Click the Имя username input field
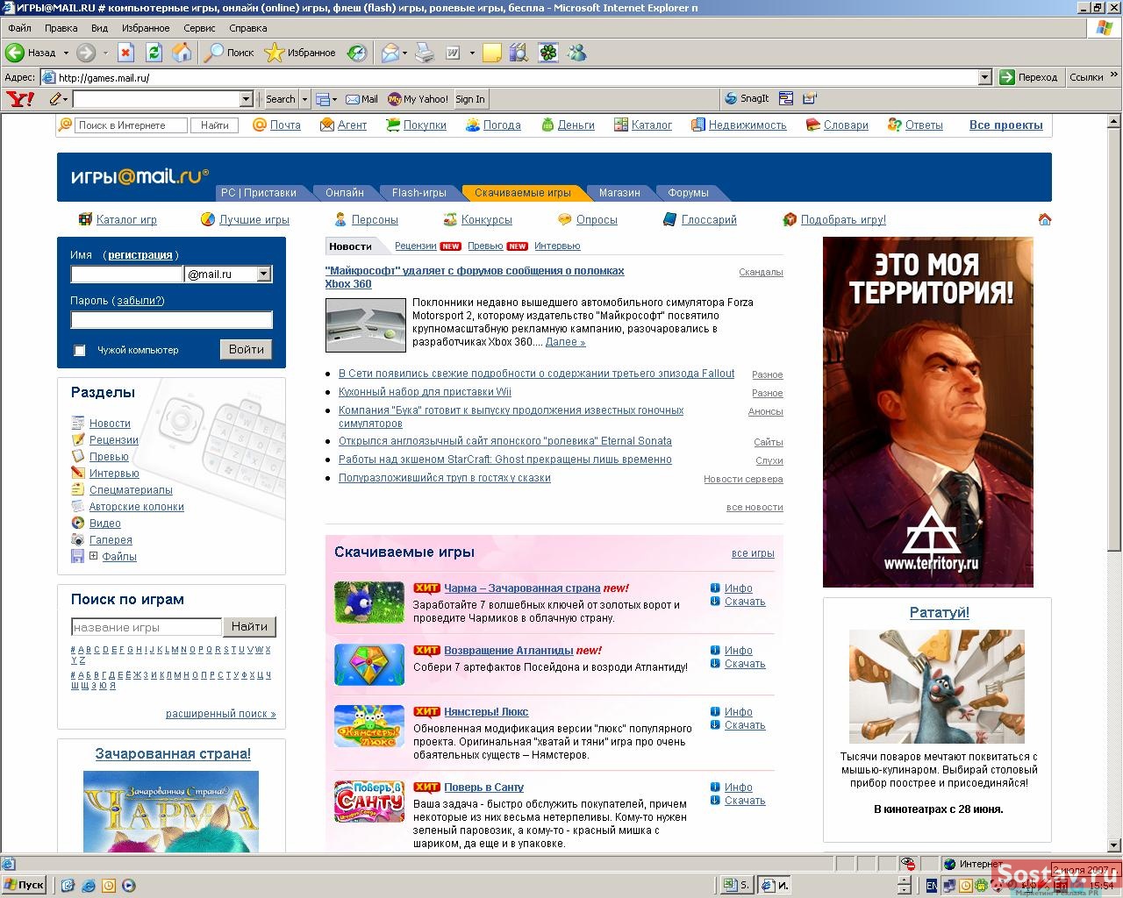Image resolution: width=1123 pixels, height=898 pixels. [126, 274]
